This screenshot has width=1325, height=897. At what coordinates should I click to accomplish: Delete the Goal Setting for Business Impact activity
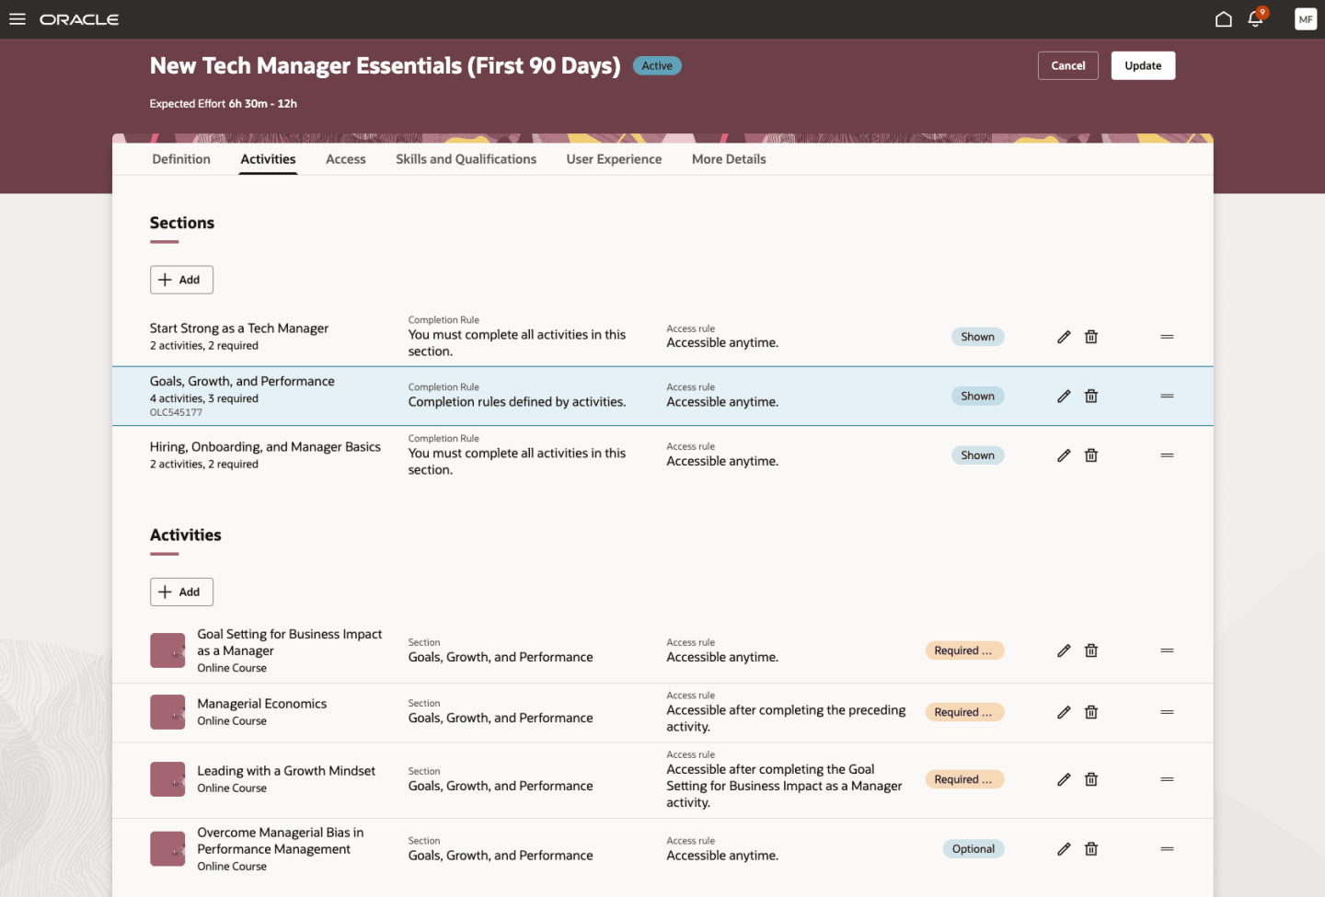pyautogui.click(x=1091, y=650)
